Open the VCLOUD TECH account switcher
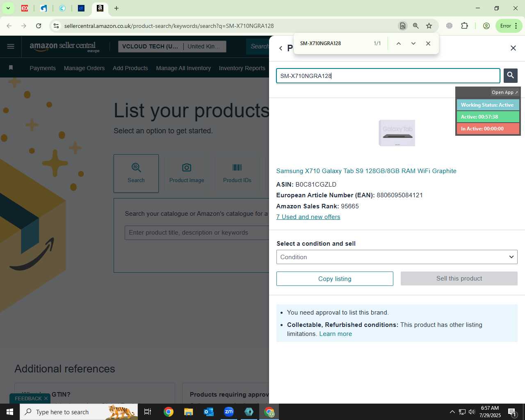The image size is (525, 420). [172, 46]
